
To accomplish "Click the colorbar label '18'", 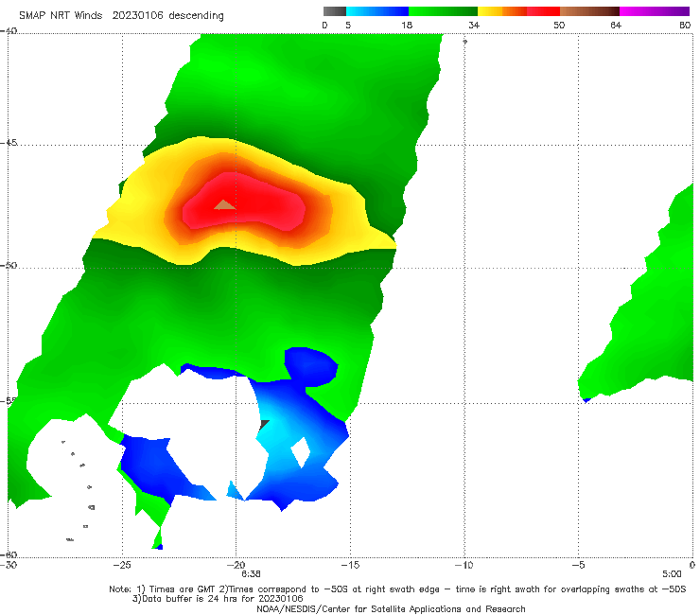I will point(407,25).
